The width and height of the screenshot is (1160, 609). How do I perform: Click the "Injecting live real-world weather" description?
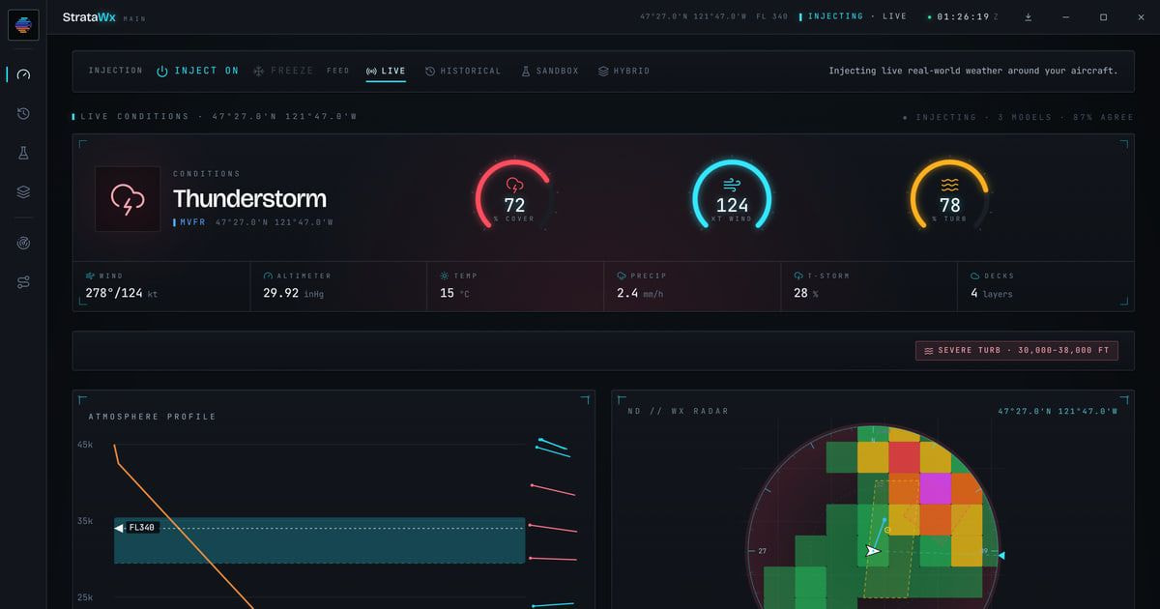point(973,71)
